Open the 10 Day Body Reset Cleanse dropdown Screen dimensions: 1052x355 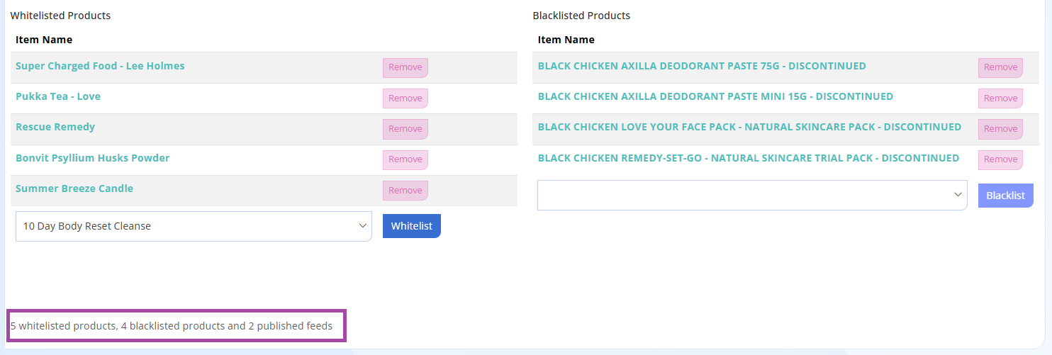[194, 226]
